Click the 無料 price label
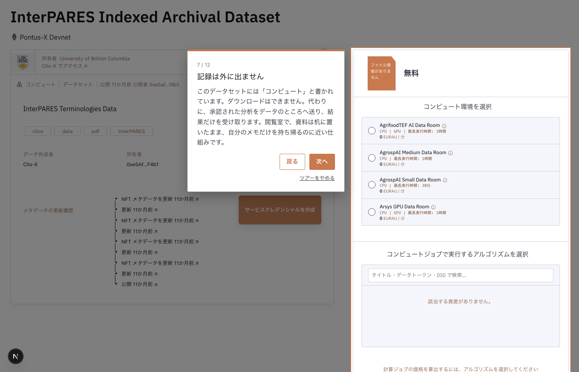The width and height of the screenshot is (579, 372). coord(411,73)
